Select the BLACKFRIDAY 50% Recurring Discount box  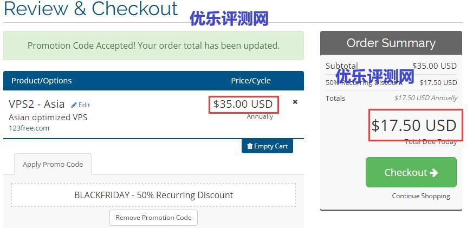[x=153, y=195]
